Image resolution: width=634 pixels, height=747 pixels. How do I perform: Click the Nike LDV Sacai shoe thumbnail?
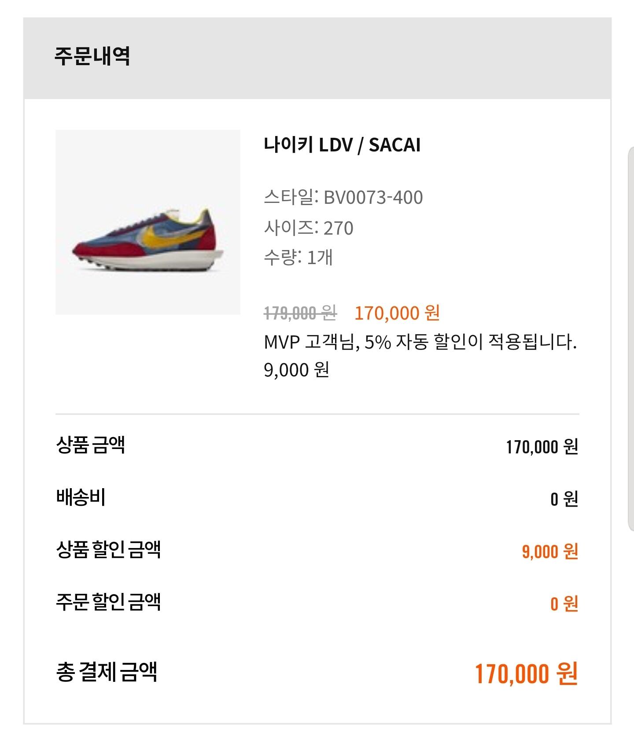pos(147,222)
